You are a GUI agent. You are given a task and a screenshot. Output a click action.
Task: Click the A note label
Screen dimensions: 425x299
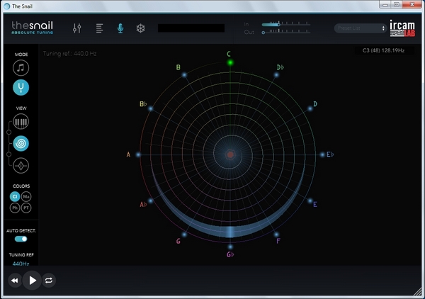pyautogui.click(x=128, y=154)
